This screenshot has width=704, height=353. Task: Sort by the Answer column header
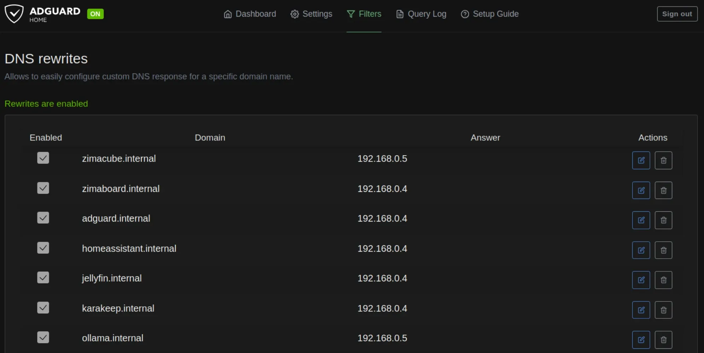click(x=485, y=137)
